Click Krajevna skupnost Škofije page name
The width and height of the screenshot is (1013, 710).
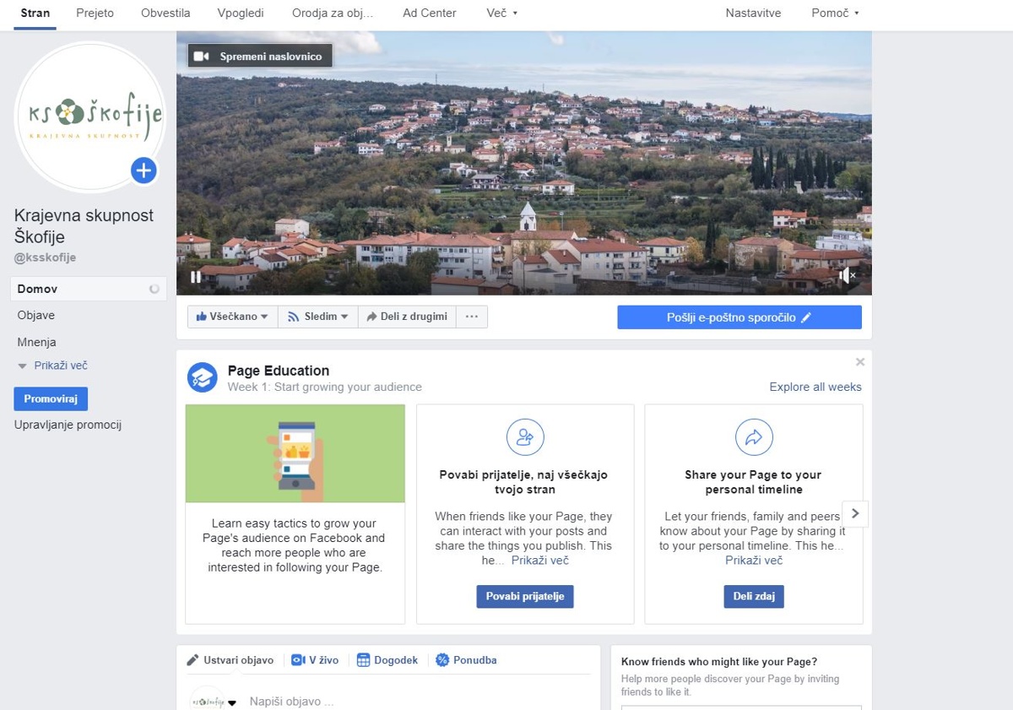tap(84, 226)
